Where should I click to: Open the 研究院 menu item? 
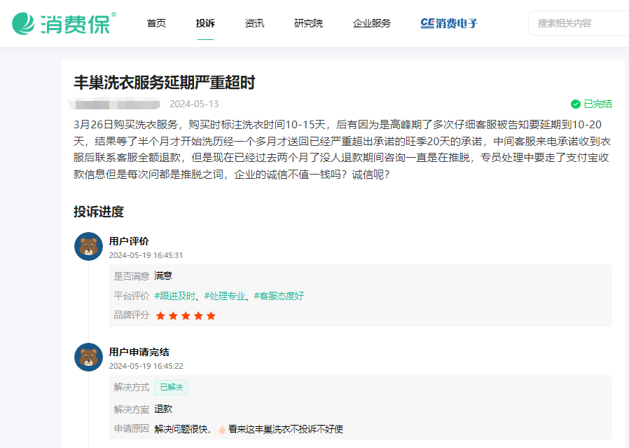308,23
